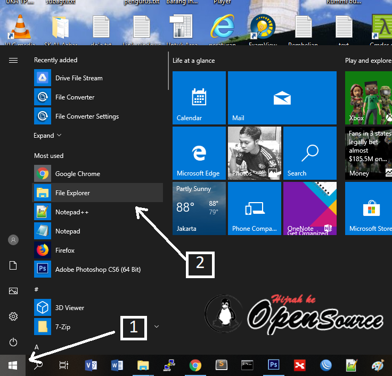The width and height of the screenshot is (392, 376).
Task: Open the OneNote tile
Action: coord(310,208)
